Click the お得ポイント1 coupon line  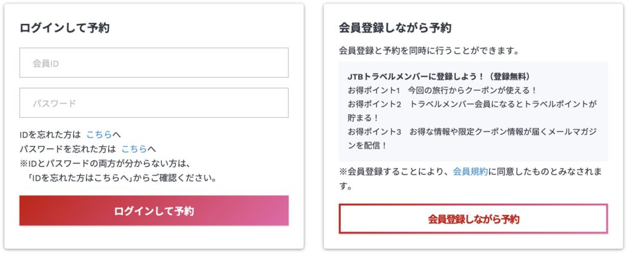click(x=442, y=90)
